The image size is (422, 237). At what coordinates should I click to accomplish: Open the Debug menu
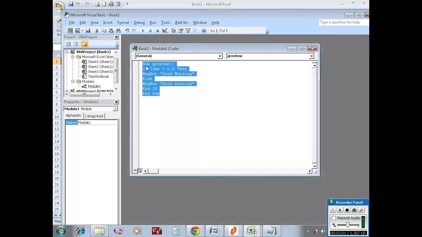[139, 22]
